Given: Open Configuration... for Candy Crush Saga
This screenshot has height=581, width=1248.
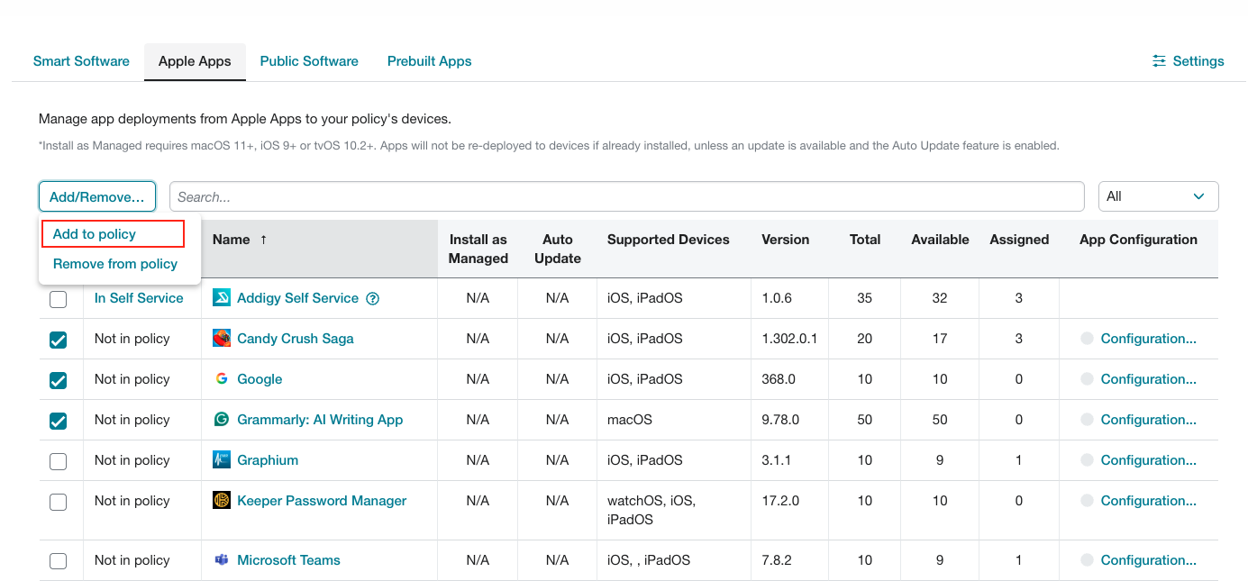Looking at the screenshot, I should (x=1149, y=339).
